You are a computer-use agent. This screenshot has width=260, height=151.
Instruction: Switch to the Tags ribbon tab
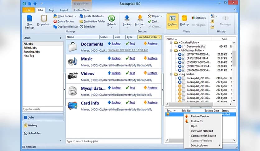pyautogui.click(x=51, y=10)
